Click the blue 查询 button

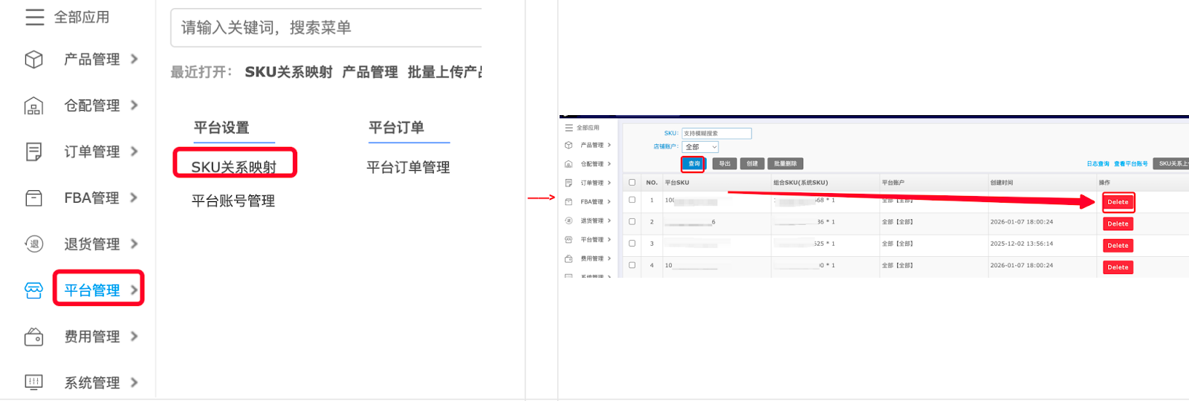(693, 163)
